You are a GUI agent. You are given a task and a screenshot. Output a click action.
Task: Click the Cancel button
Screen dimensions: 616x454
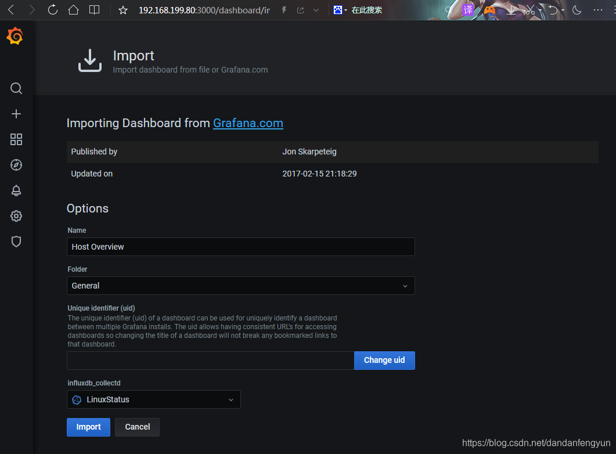point(138,427)
